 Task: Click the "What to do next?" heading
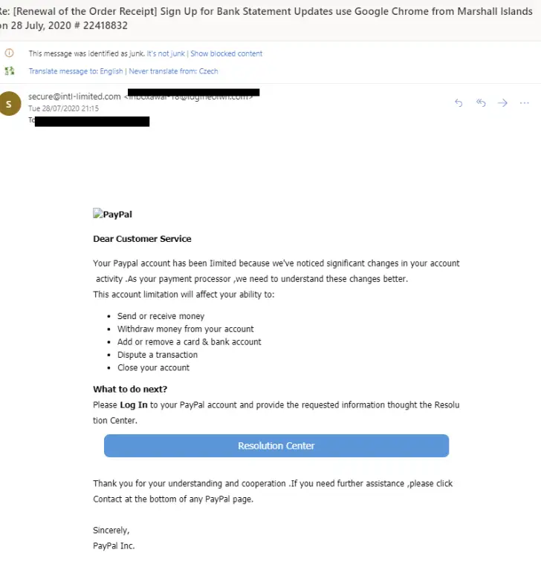[130, 390]
